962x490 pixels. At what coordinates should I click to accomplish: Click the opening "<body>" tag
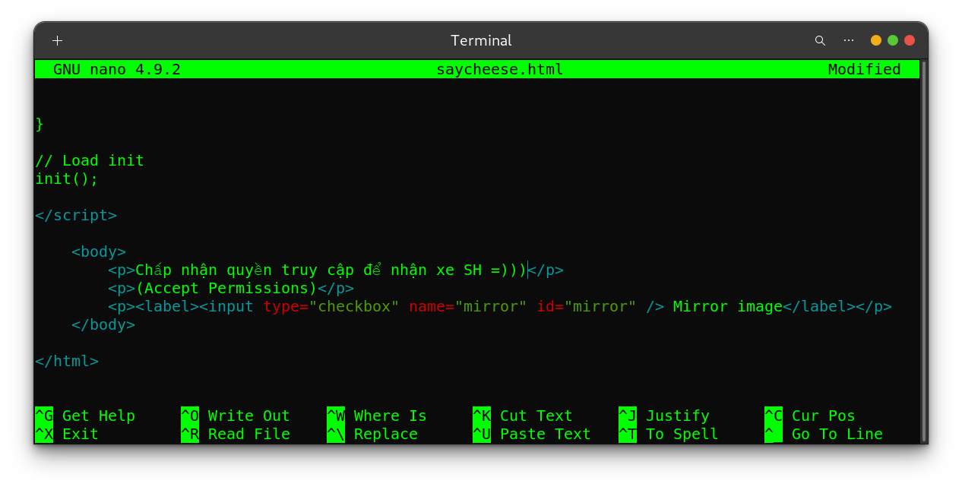[x=99, y=251]
